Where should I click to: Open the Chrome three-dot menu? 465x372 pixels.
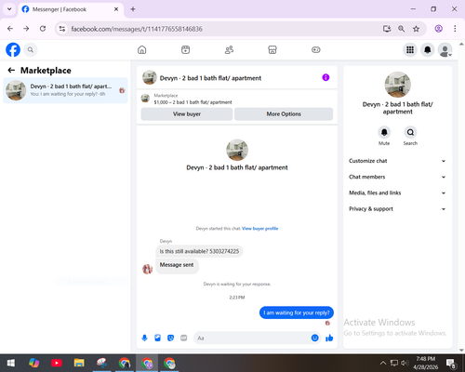[455, 29]
